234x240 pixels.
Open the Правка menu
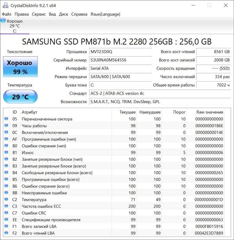(x=22, y=14)
